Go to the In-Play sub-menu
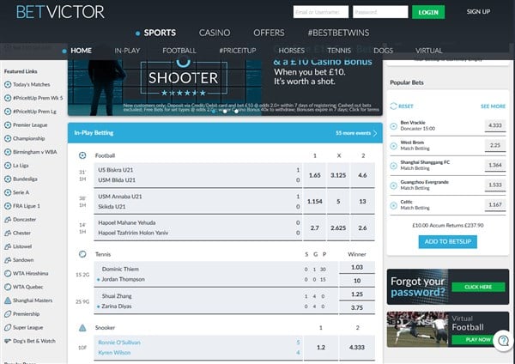The height and width of the screenshot is (364, 515). click(127, 51)
